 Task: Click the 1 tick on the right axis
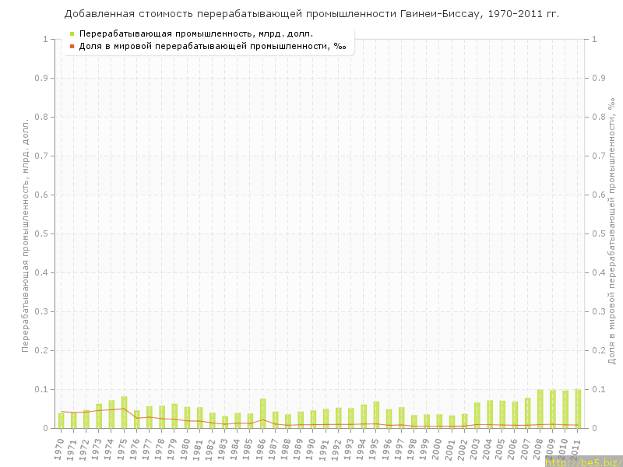[594, 39]
